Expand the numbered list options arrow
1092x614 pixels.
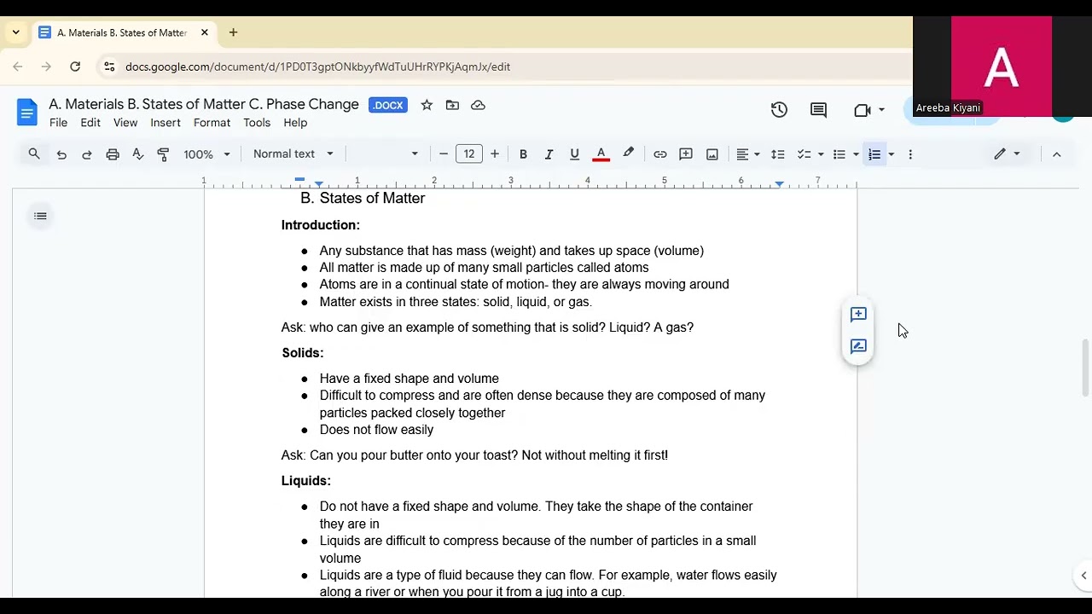point(892,154)
